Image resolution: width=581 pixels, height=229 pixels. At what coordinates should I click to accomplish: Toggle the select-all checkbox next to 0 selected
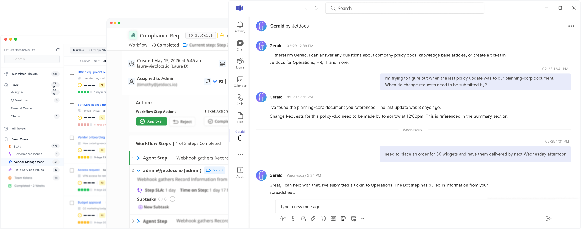point(72,61)
